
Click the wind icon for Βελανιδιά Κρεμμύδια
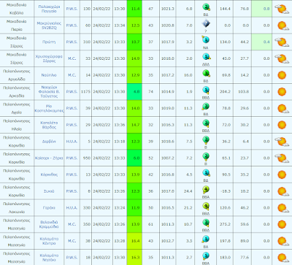click(x=206, y=223)
